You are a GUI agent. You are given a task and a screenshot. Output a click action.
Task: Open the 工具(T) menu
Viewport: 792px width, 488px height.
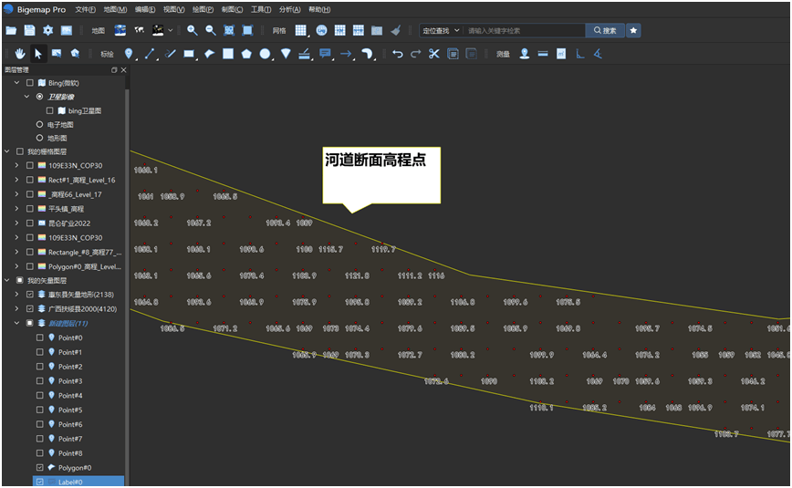pos(261,10)
